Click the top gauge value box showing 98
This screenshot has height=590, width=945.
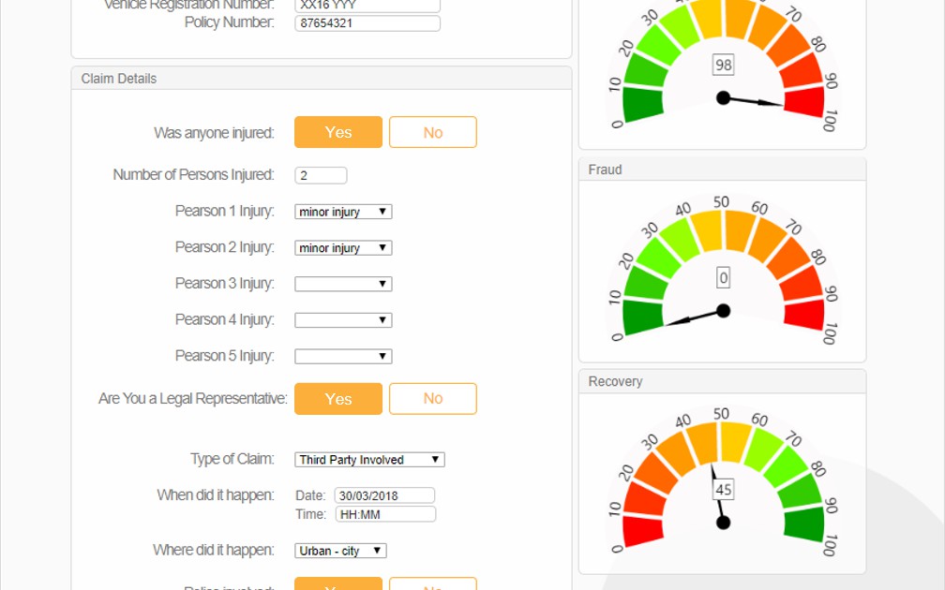723,65
